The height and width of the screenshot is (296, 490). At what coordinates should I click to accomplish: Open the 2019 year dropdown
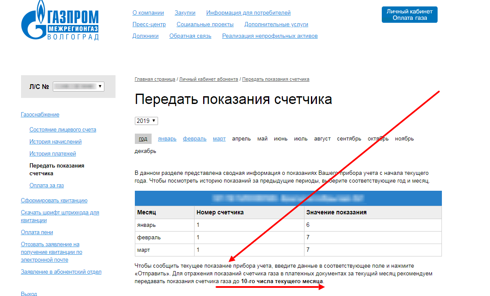point(146,121)
